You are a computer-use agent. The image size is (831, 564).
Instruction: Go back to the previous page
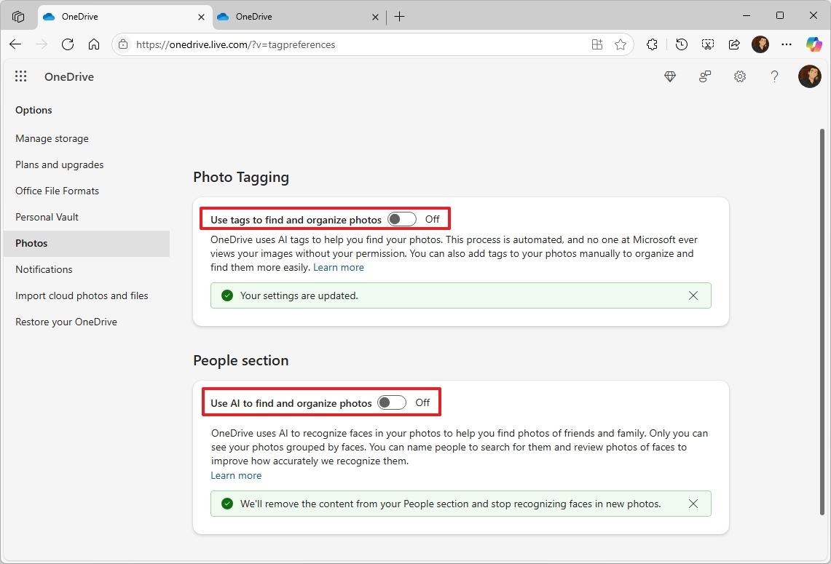click(x=15, y=44)
